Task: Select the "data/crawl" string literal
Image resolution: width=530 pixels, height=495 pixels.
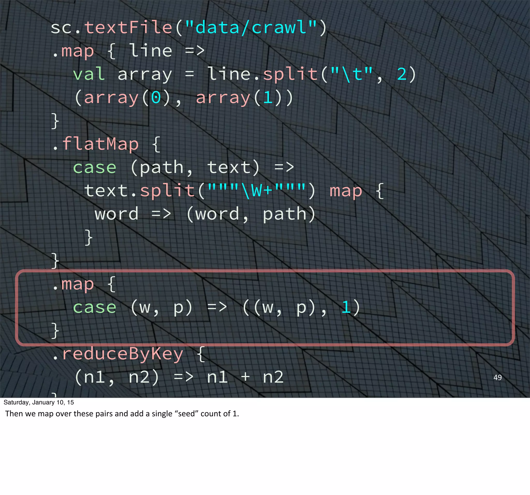Action: [251, 27]
